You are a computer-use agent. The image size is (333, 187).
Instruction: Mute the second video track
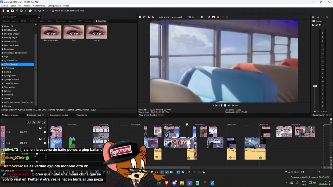40,139
